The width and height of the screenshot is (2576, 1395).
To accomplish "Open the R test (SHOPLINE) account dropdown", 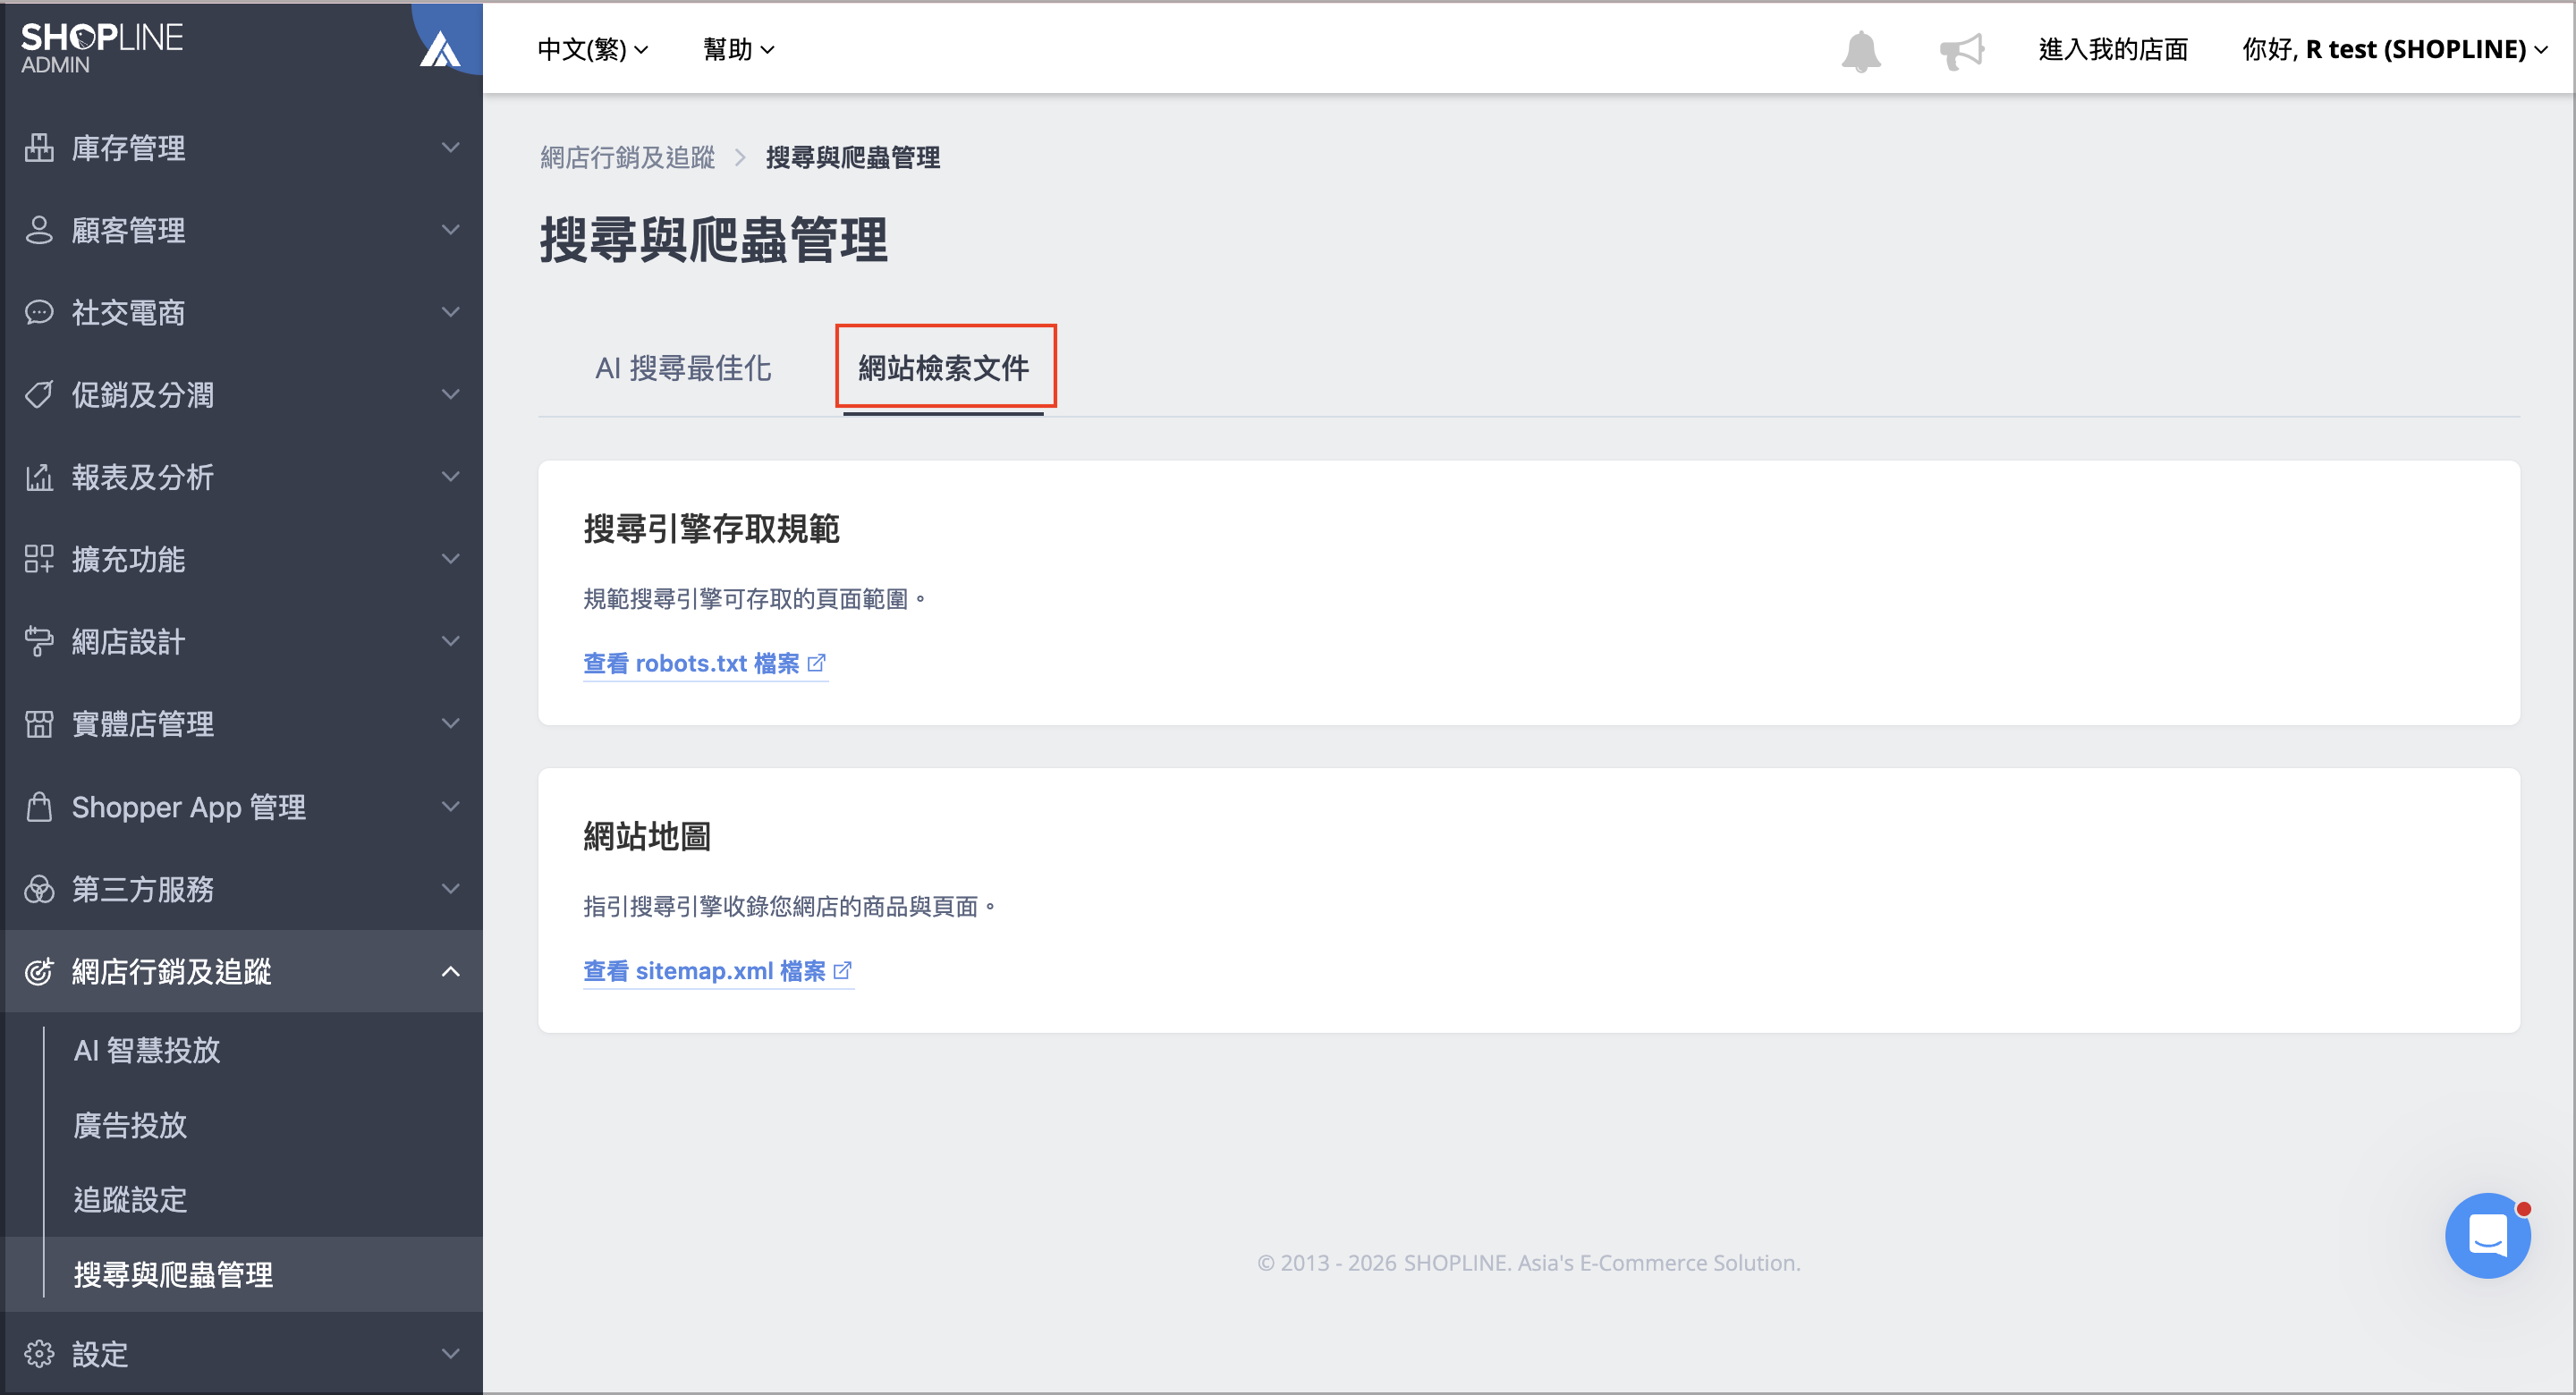I will [x=2393, y=49].
